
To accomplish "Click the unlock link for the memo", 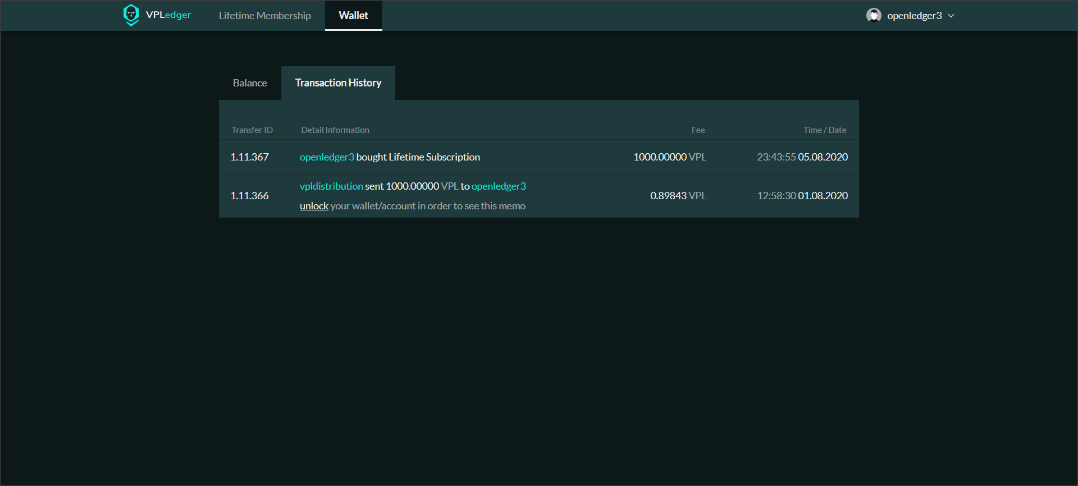I will [x=314, y=206].
